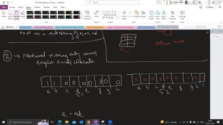Open the Mail app on the taskbar
223x125 pixels.
pos(74,122)
